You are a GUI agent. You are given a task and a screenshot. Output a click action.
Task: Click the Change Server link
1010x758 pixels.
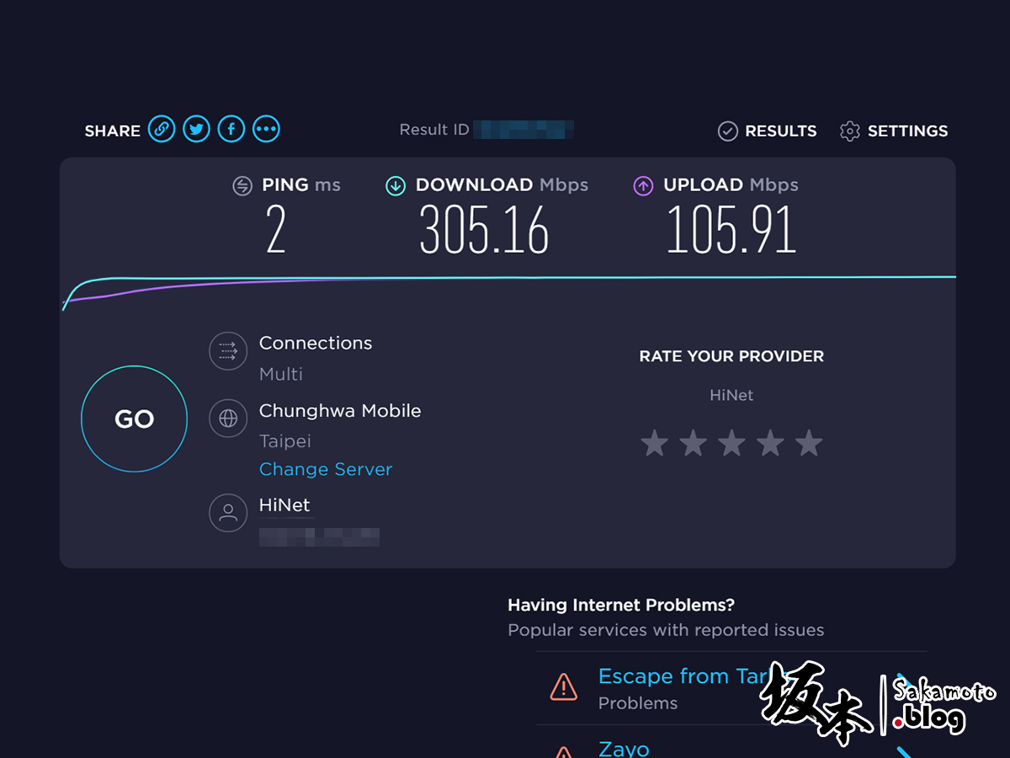[326, 469]
